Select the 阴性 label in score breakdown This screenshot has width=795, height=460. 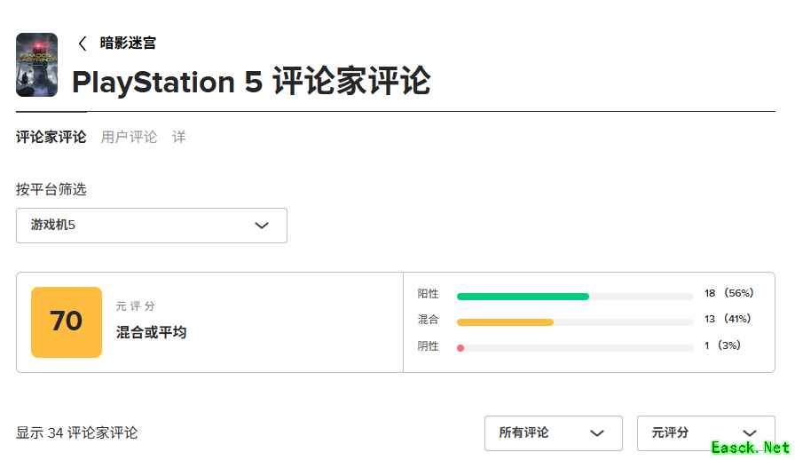(428, 346)
